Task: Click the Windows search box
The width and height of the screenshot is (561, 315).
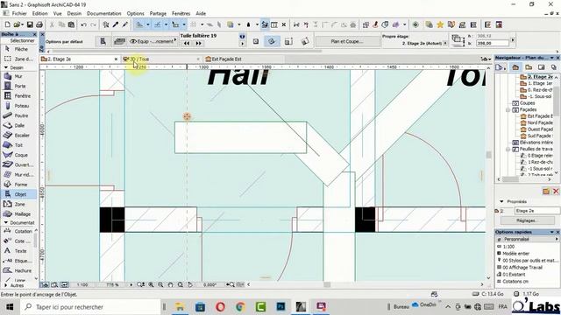Action: (90, 307)
